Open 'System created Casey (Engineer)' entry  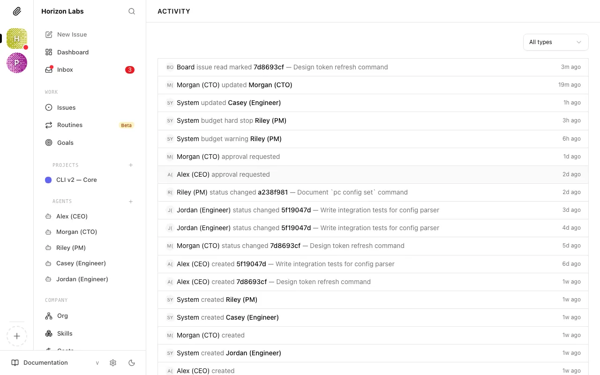tap(373, 317)
